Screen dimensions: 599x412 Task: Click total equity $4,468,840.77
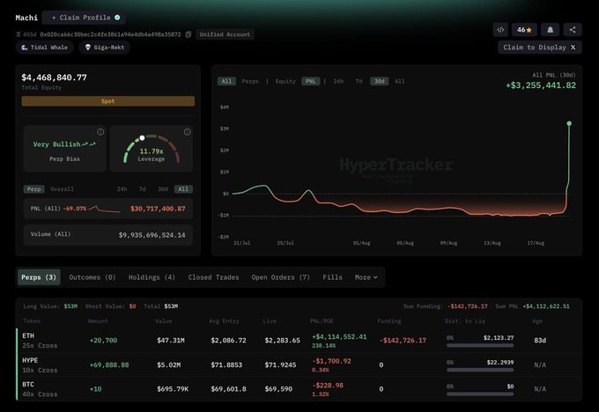click(55, 77)
